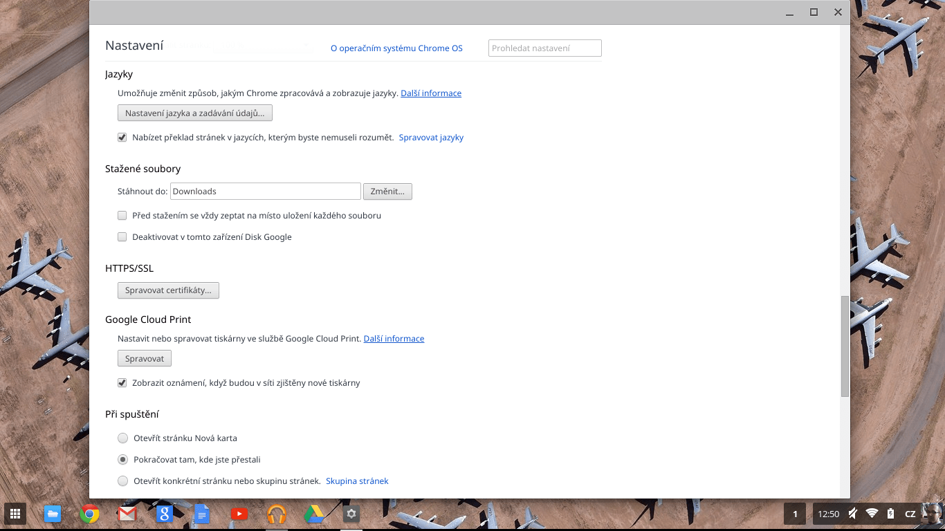
Task: Open the Files app from the shelf
Action: 52,514
